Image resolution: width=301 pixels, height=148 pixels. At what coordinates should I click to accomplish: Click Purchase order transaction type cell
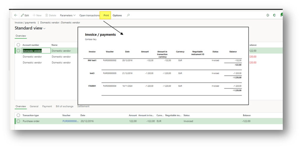pos(31,121)
